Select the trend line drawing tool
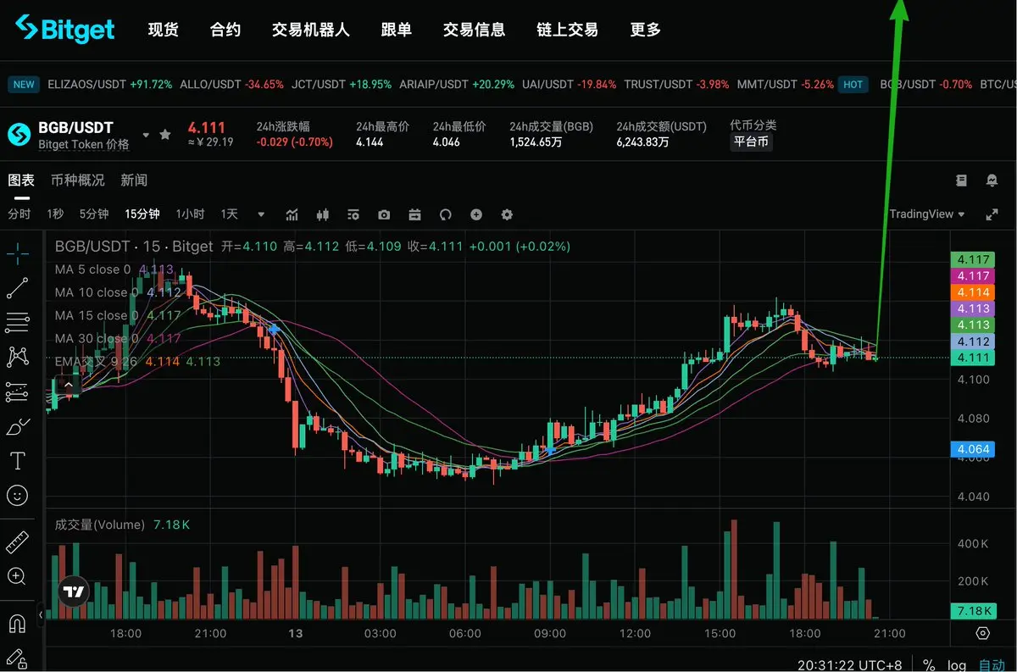Viewport: 1017px width, 672px height. pos(17,288)
